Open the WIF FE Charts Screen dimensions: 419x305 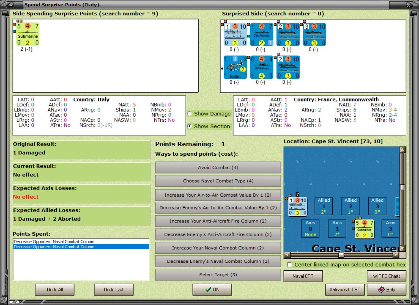387,276
